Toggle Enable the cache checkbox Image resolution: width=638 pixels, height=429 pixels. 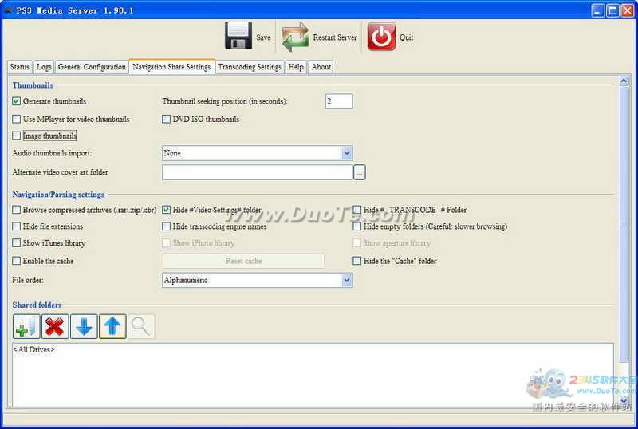[16, 261]
